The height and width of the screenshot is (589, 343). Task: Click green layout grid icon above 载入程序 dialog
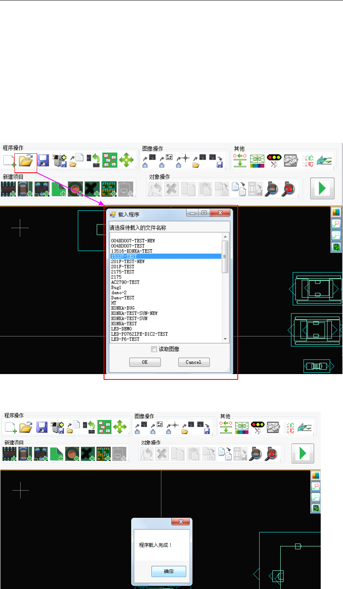109,160
